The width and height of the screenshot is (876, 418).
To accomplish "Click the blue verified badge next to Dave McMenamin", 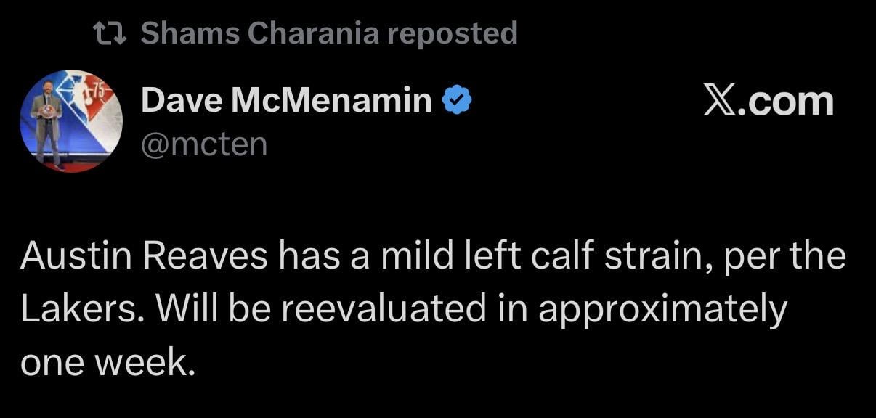I will click(x=457, y=98).
